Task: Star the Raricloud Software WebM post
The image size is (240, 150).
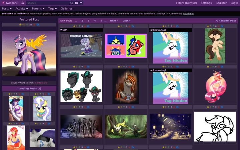Action: click(74, 26)
